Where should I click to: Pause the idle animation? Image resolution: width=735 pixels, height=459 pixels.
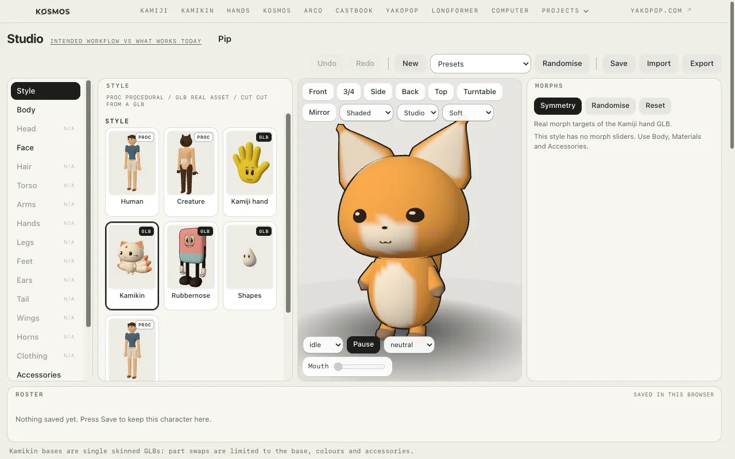click(363, 344)
